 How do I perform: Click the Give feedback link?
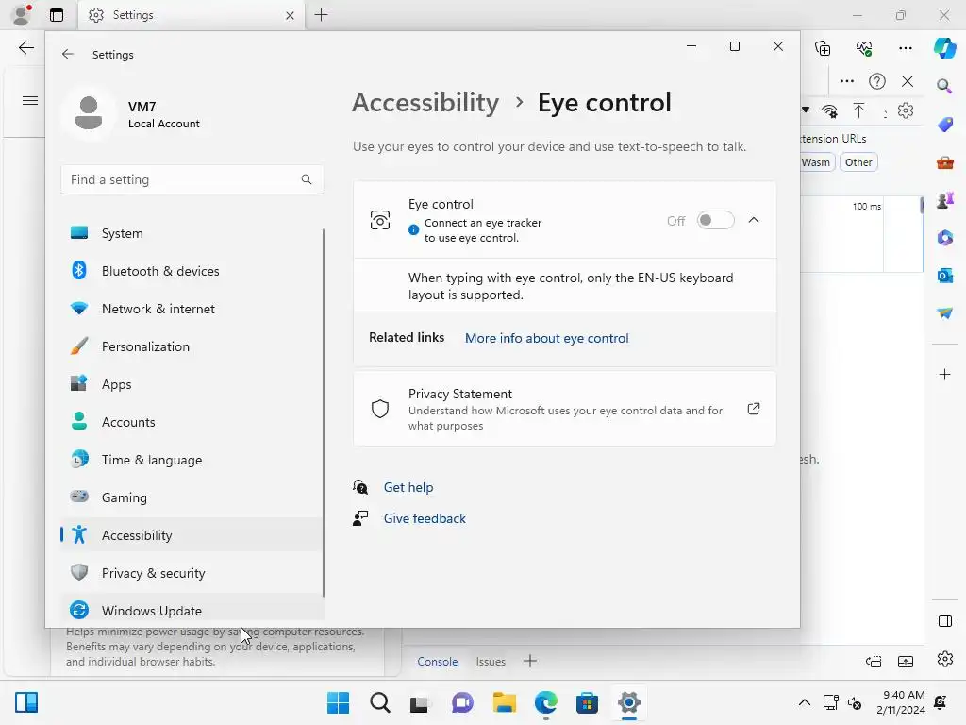tap(425, 518)
